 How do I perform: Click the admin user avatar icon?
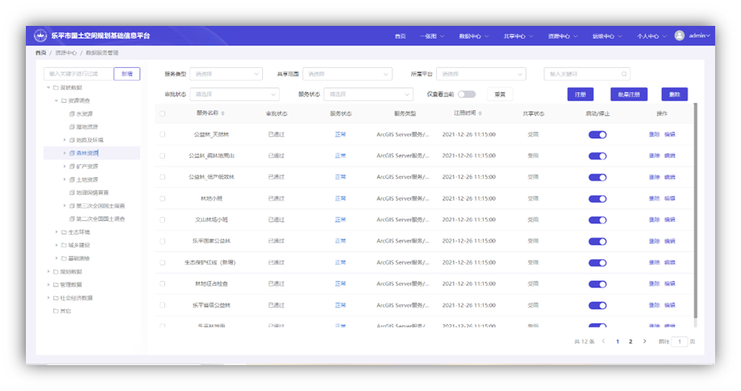[x=679, y=36]
